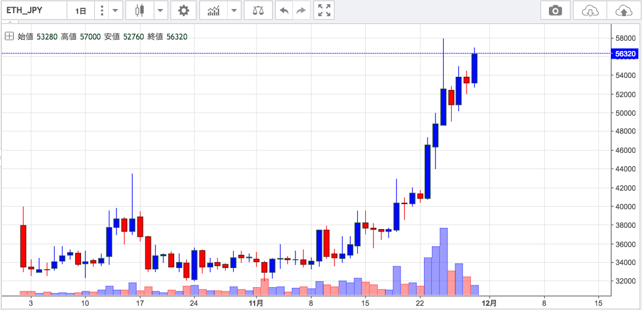This screenshot has width=642, height=310.
Task: Click the 24 date axis label
Action: (x=194, y=303)
